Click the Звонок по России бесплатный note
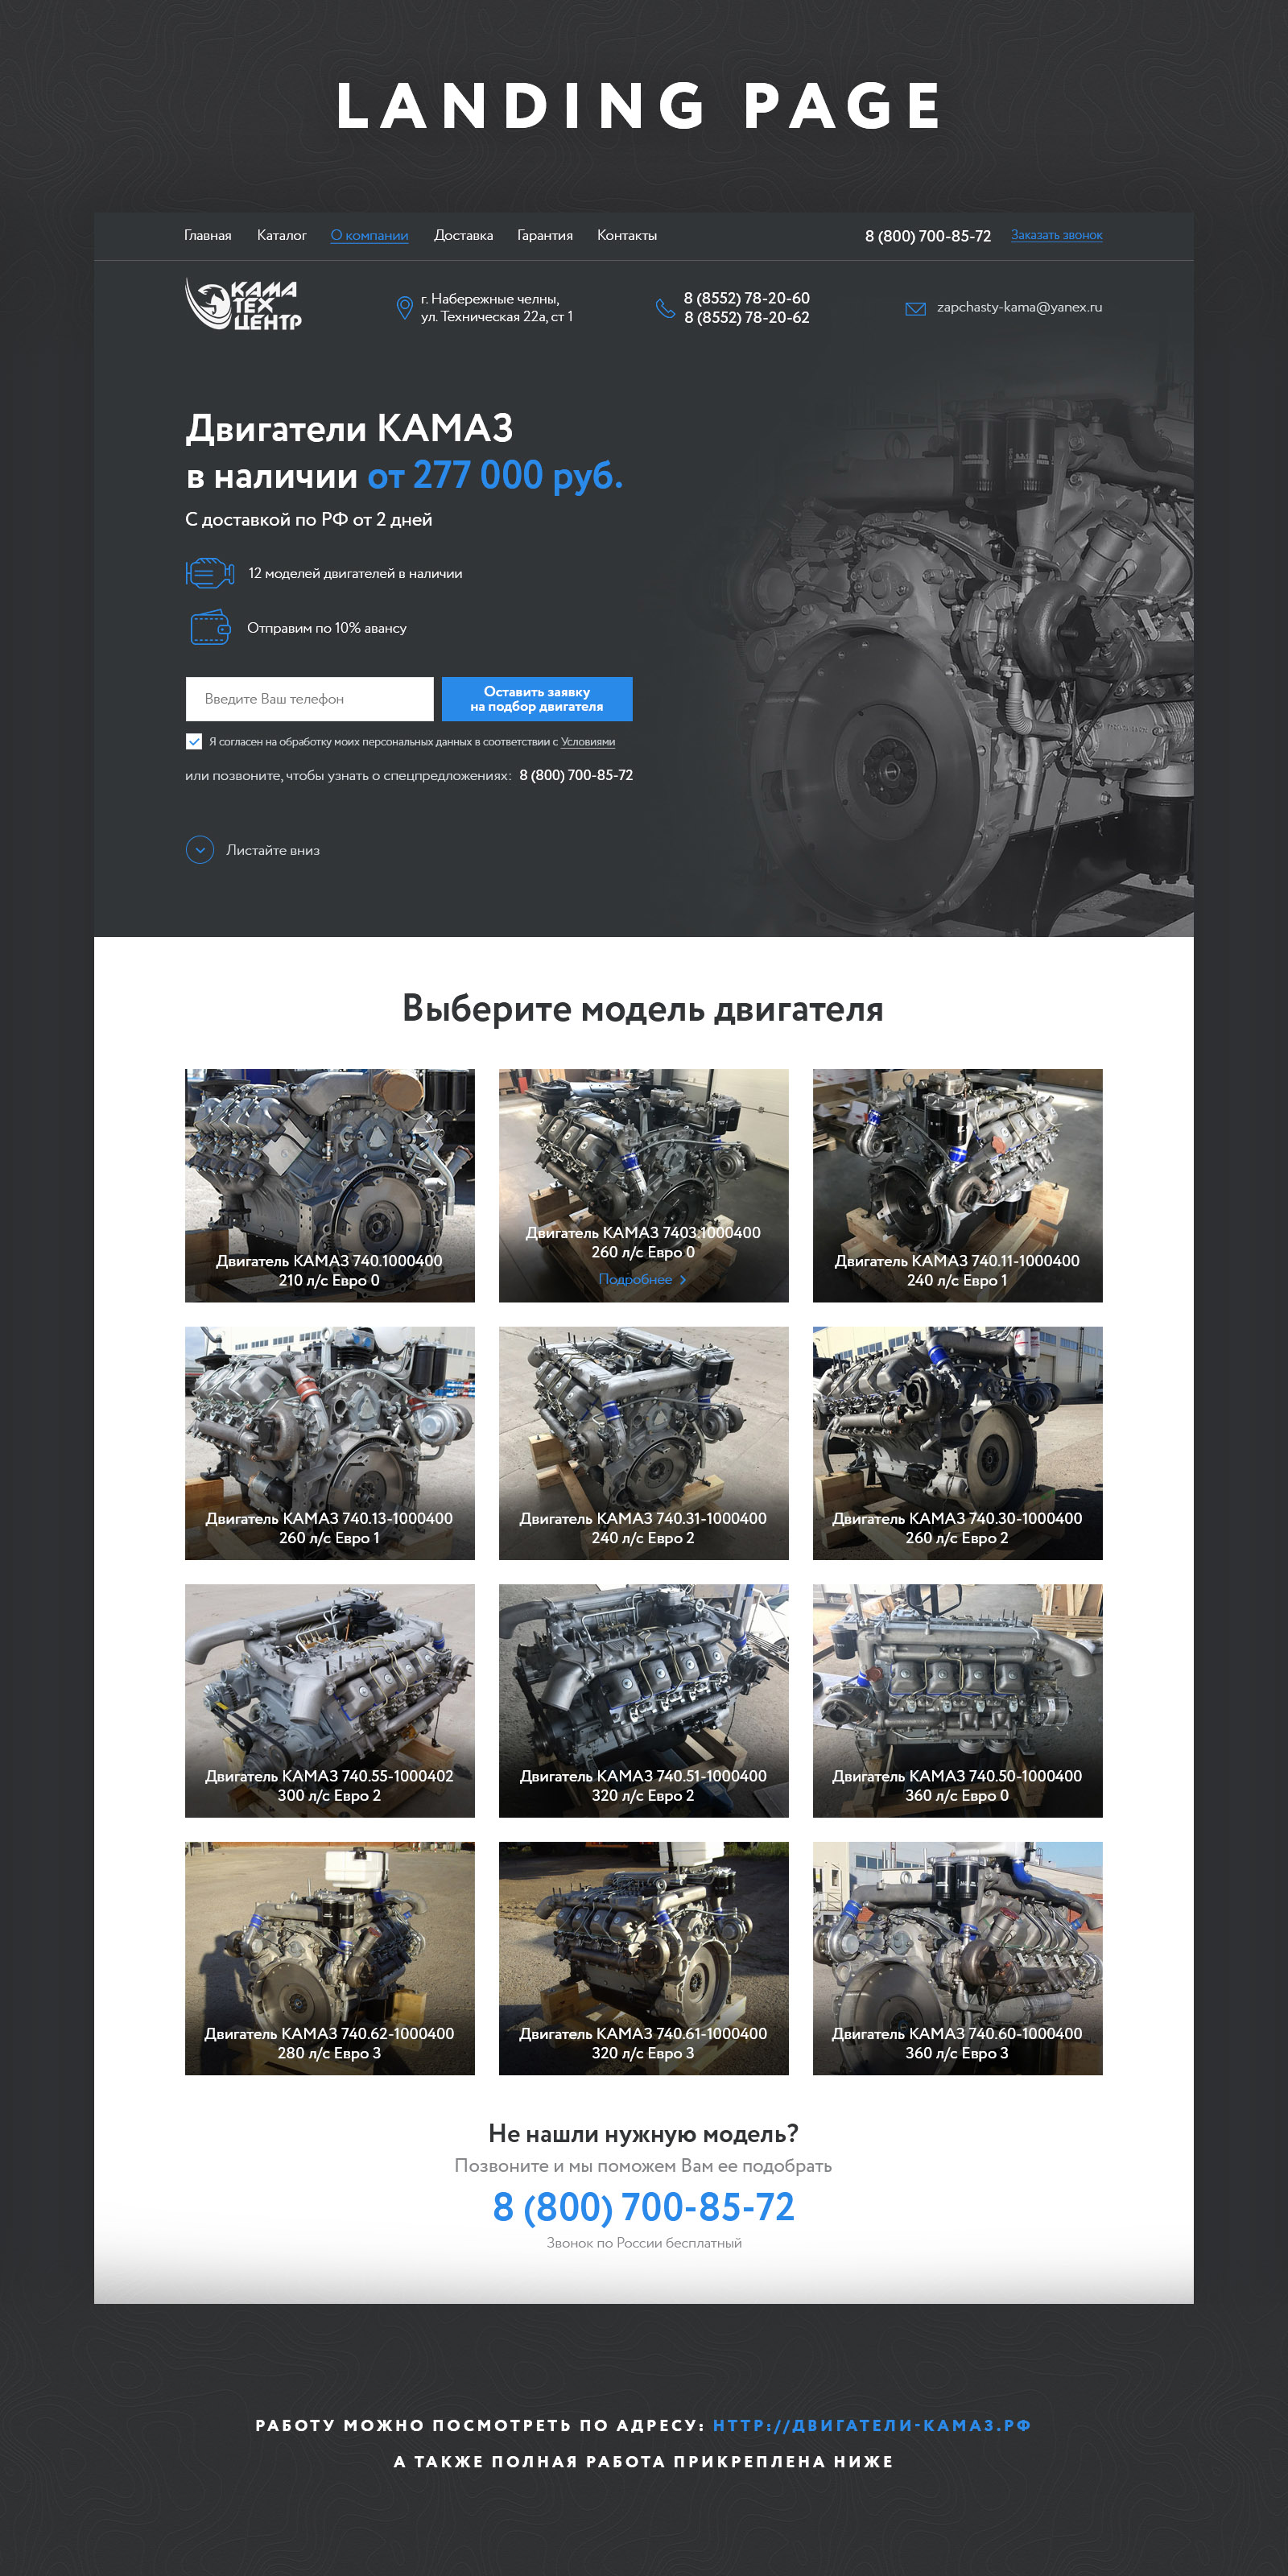1288x2576 pixels. click(x=644, y=2243)
